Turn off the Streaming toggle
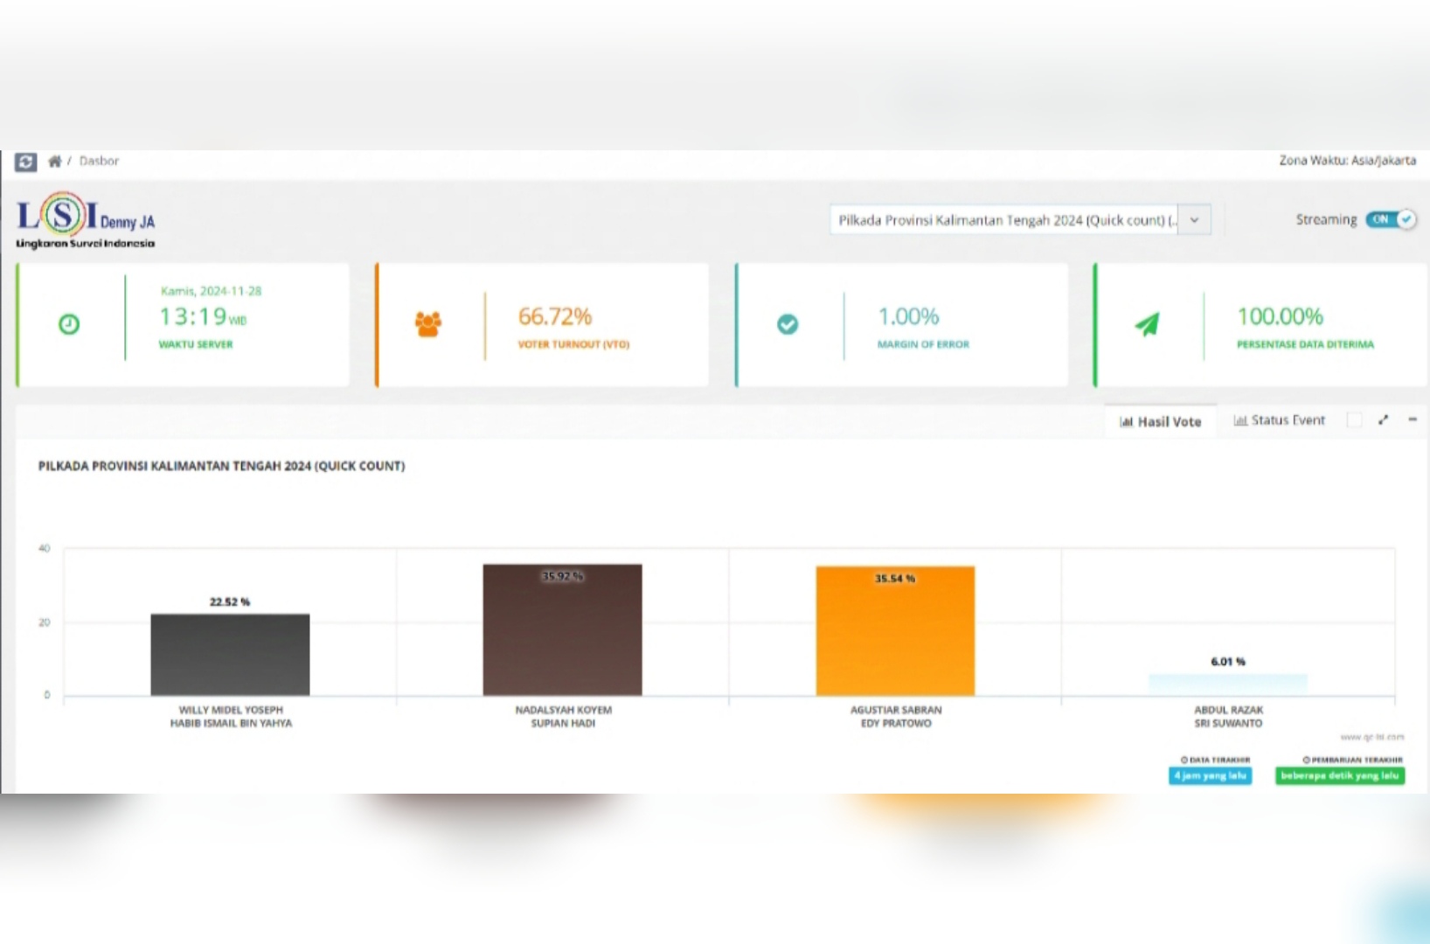1430x944 pixels. pyautogui.click(x=1390, y=219)
